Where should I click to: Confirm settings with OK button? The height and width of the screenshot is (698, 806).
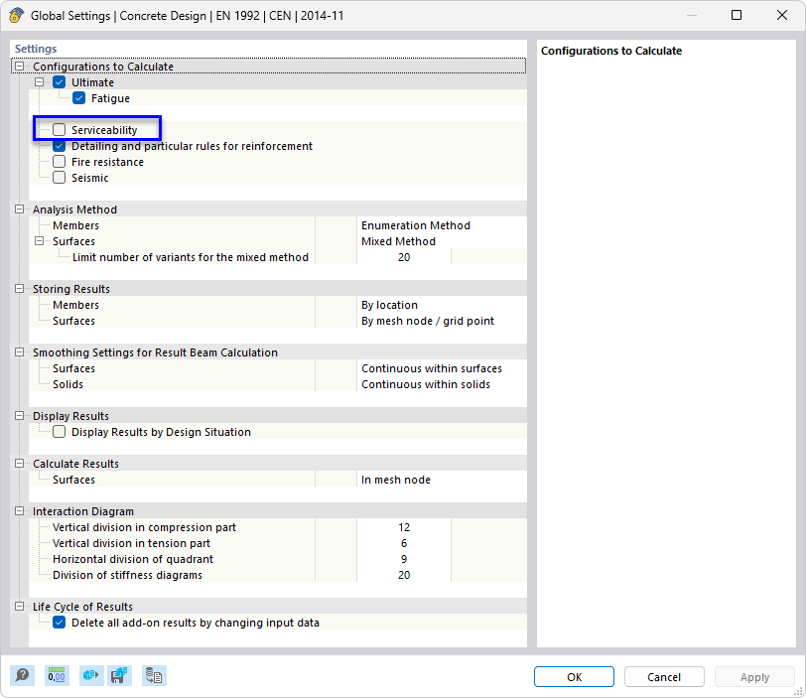(x=574, y=676)
